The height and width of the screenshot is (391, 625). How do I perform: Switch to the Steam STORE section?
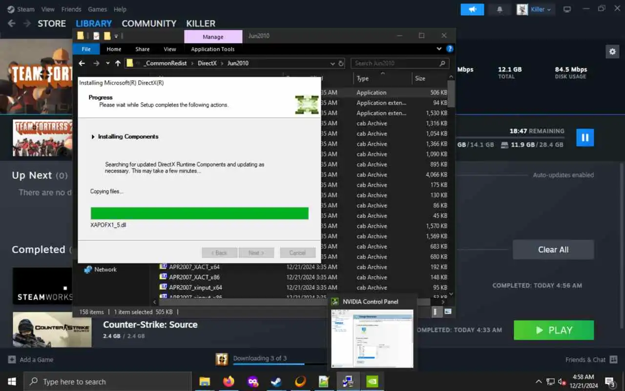click(x=52, y=23)
